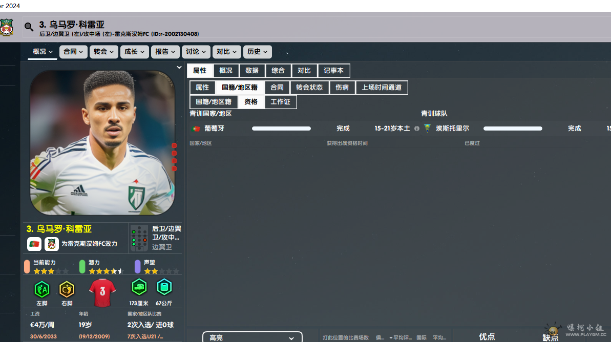Click the height tape-measure icon (173厘米)

[139, 287]
